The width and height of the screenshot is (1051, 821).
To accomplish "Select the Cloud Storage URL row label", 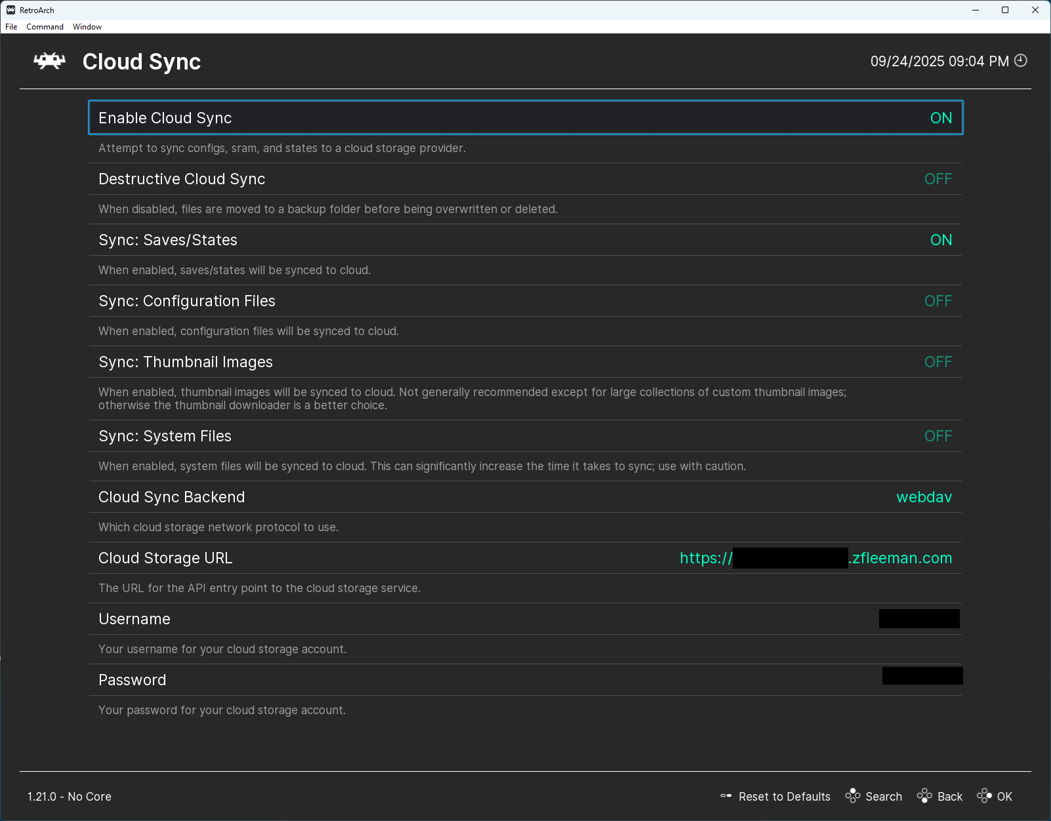I will pyautogui.click(x=165, y=558).
